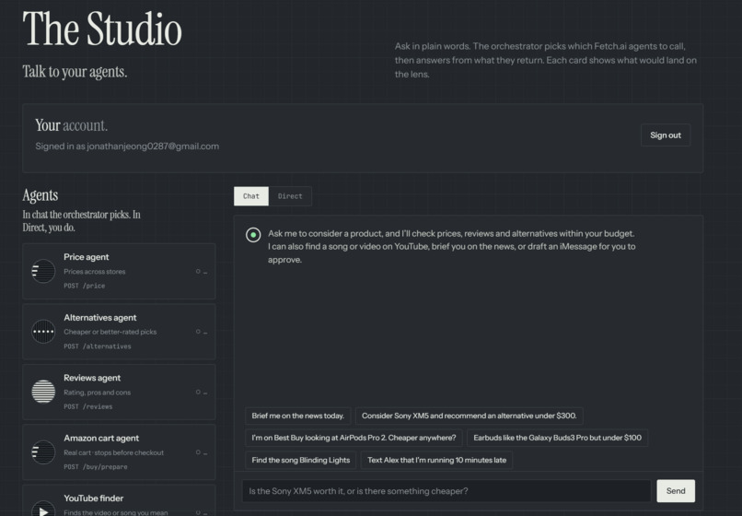Screen dimensions: 742x516
Task: Click 'The Studio' page title
Action: click(102, 29)
